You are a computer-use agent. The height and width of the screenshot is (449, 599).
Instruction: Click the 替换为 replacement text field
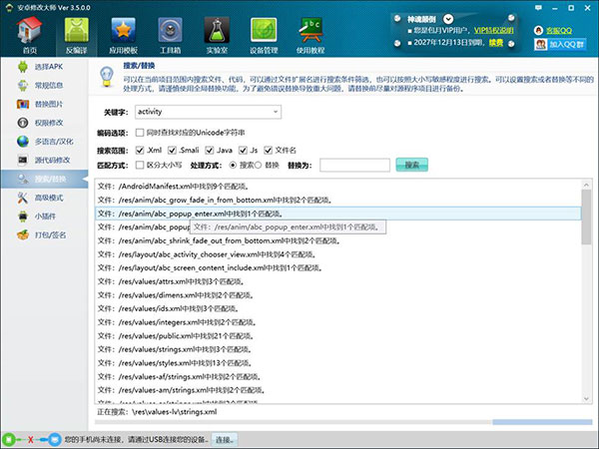(354, 165)
